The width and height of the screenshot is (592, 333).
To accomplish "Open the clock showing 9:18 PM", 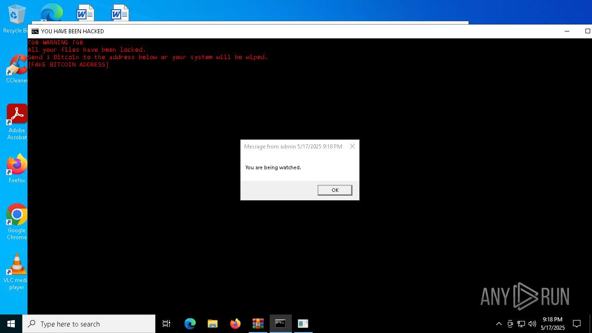I will (x=553, y=324).
